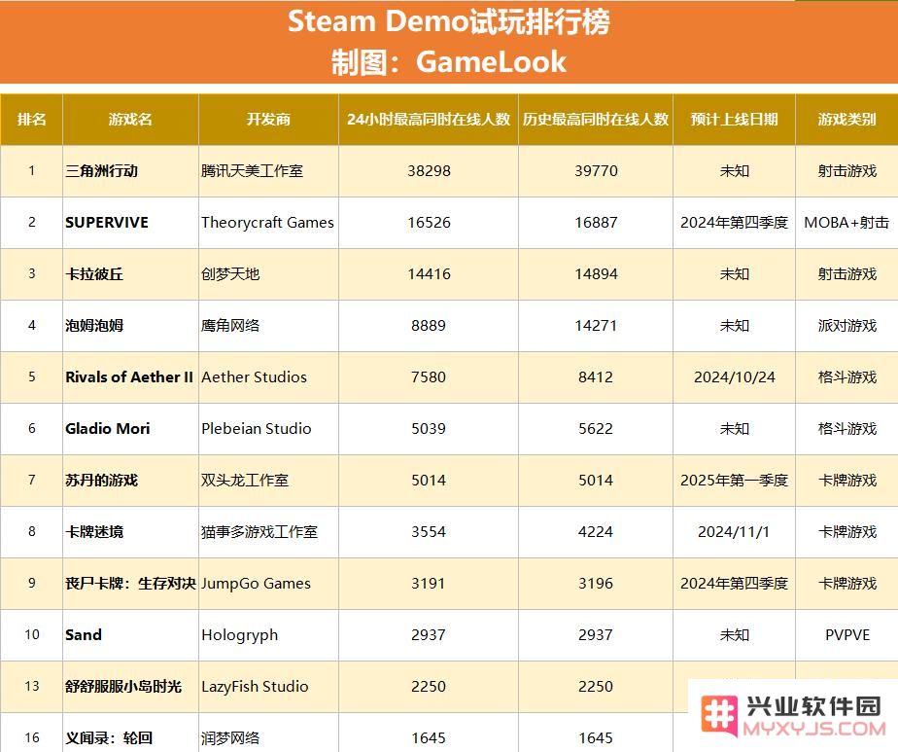Image resolution: width=898 pixels, height=752 pixels.
Task: Click the value 14416
Action: point(429,274)
